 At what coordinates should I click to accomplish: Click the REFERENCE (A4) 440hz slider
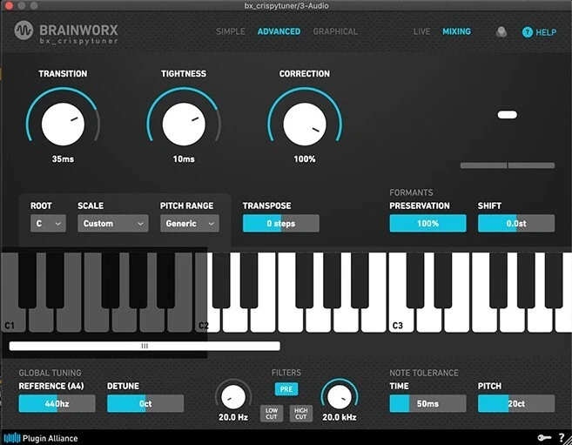click(57, 403)
